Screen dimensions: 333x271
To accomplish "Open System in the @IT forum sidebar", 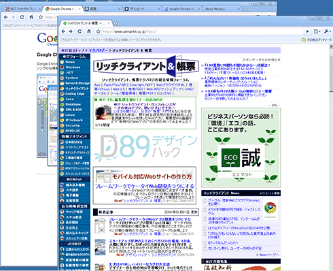I will point(72,78).
